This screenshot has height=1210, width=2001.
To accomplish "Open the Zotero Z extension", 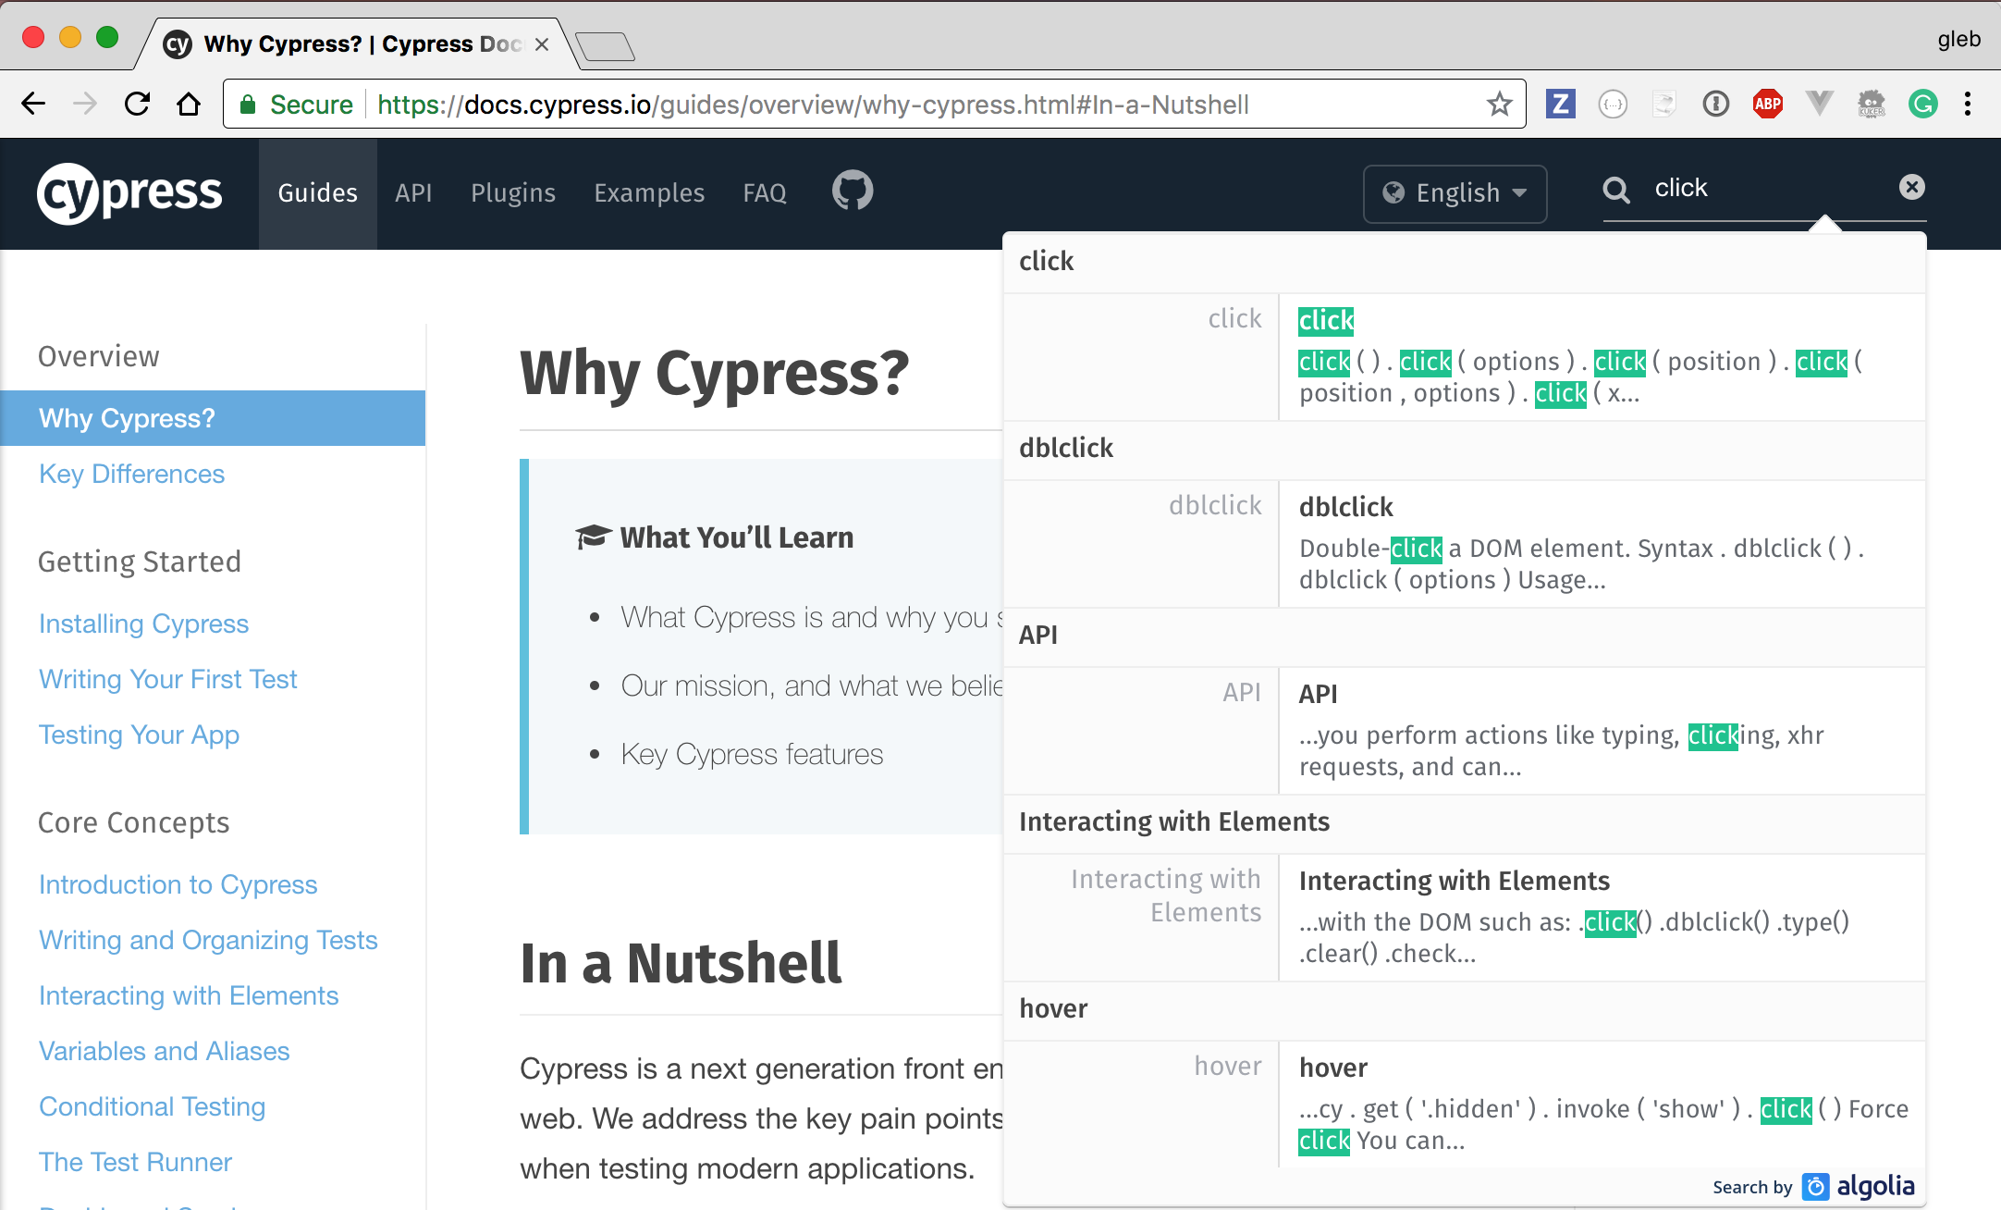I will click(x=1560, y=104).
